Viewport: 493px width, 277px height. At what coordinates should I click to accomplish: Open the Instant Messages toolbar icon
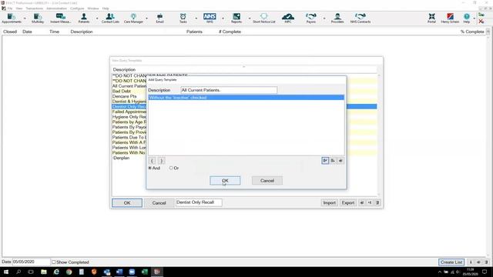(x=61, y=18)
